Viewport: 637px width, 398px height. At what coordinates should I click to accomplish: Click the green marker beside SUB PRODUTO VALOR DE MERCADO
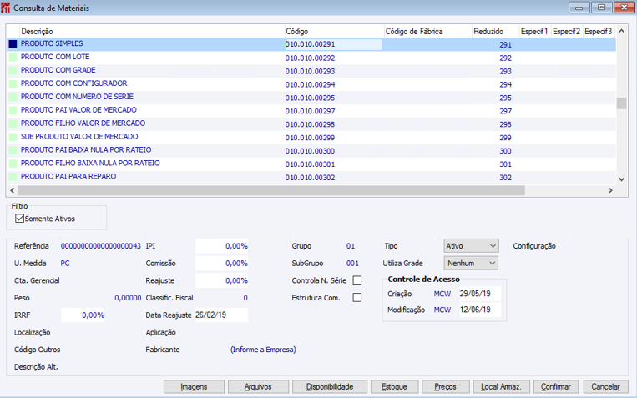(13, 138)
